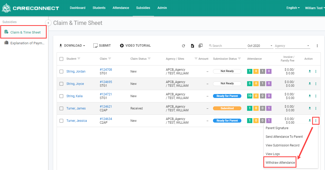The image size is (325, 170).
Task: Check the select-all checkbox in table header
Action: pyautogui.click(x=61, y=59)
